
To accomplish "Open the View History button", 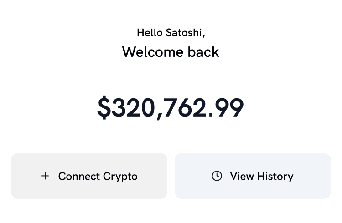I will tap(253, 176).
